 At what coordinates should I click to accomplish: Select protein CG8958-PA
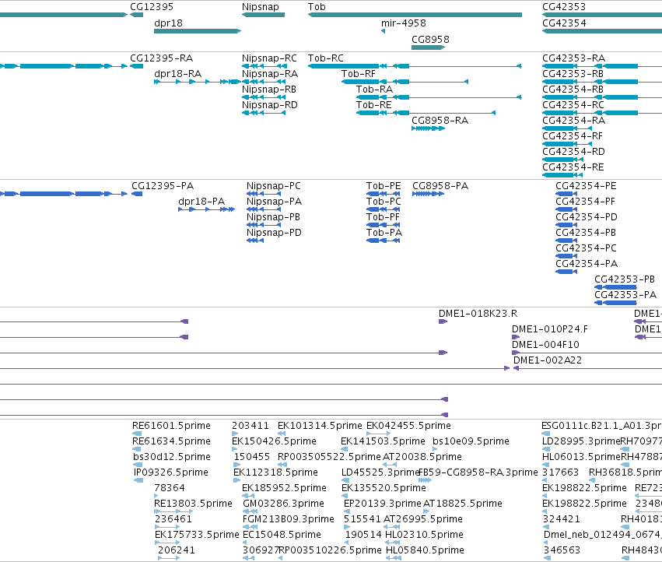point(428,194)
